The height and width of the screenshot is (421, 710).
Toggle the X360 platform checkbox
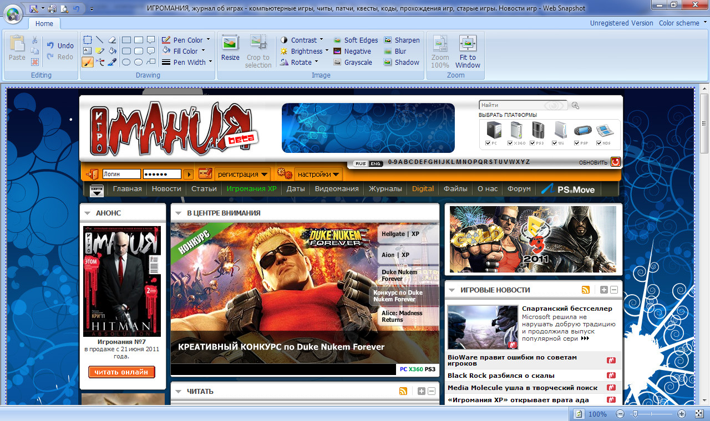coord(510,143)
